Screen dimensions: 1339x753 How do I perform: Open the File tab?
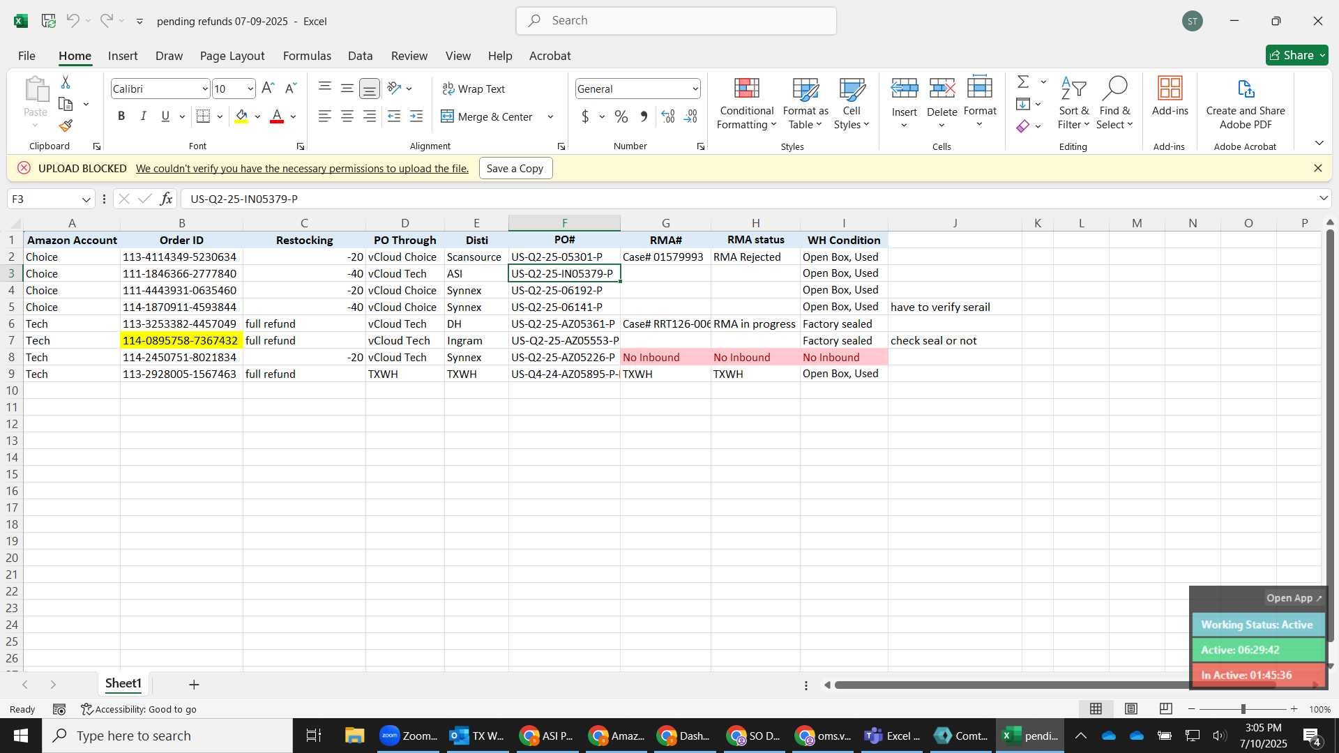[x=27, y=56]
